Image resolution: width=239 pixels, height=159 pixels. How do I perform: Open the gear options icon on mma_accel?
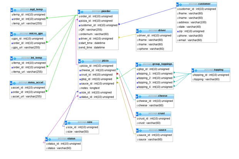[14, 83]
